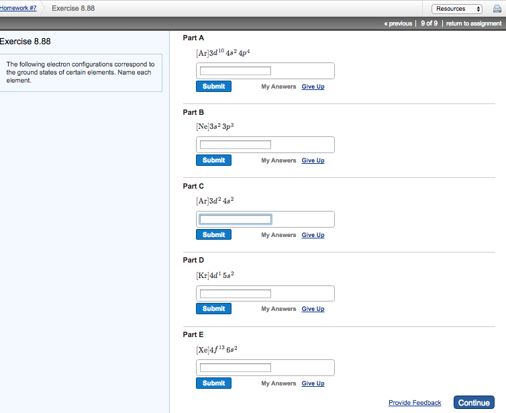The image size is (506, 413).
Task: Submit the Part E answer
Action: click(x=213, y=383)
